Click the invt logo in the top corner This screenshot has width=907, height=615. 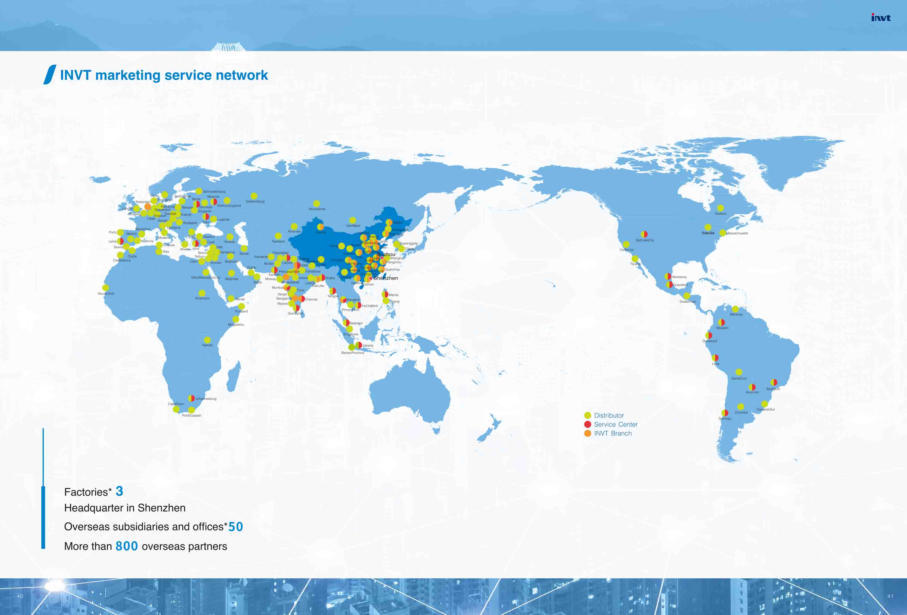click(x=881, y=18)
